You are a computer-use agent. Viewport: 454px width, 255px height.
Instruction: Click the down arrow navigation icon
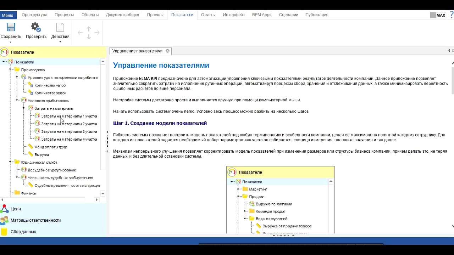tap(89, 36)
